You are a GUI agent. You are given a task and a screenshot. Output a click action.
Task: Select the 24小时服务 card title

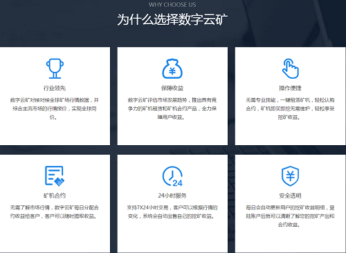(x=172, y=196)
